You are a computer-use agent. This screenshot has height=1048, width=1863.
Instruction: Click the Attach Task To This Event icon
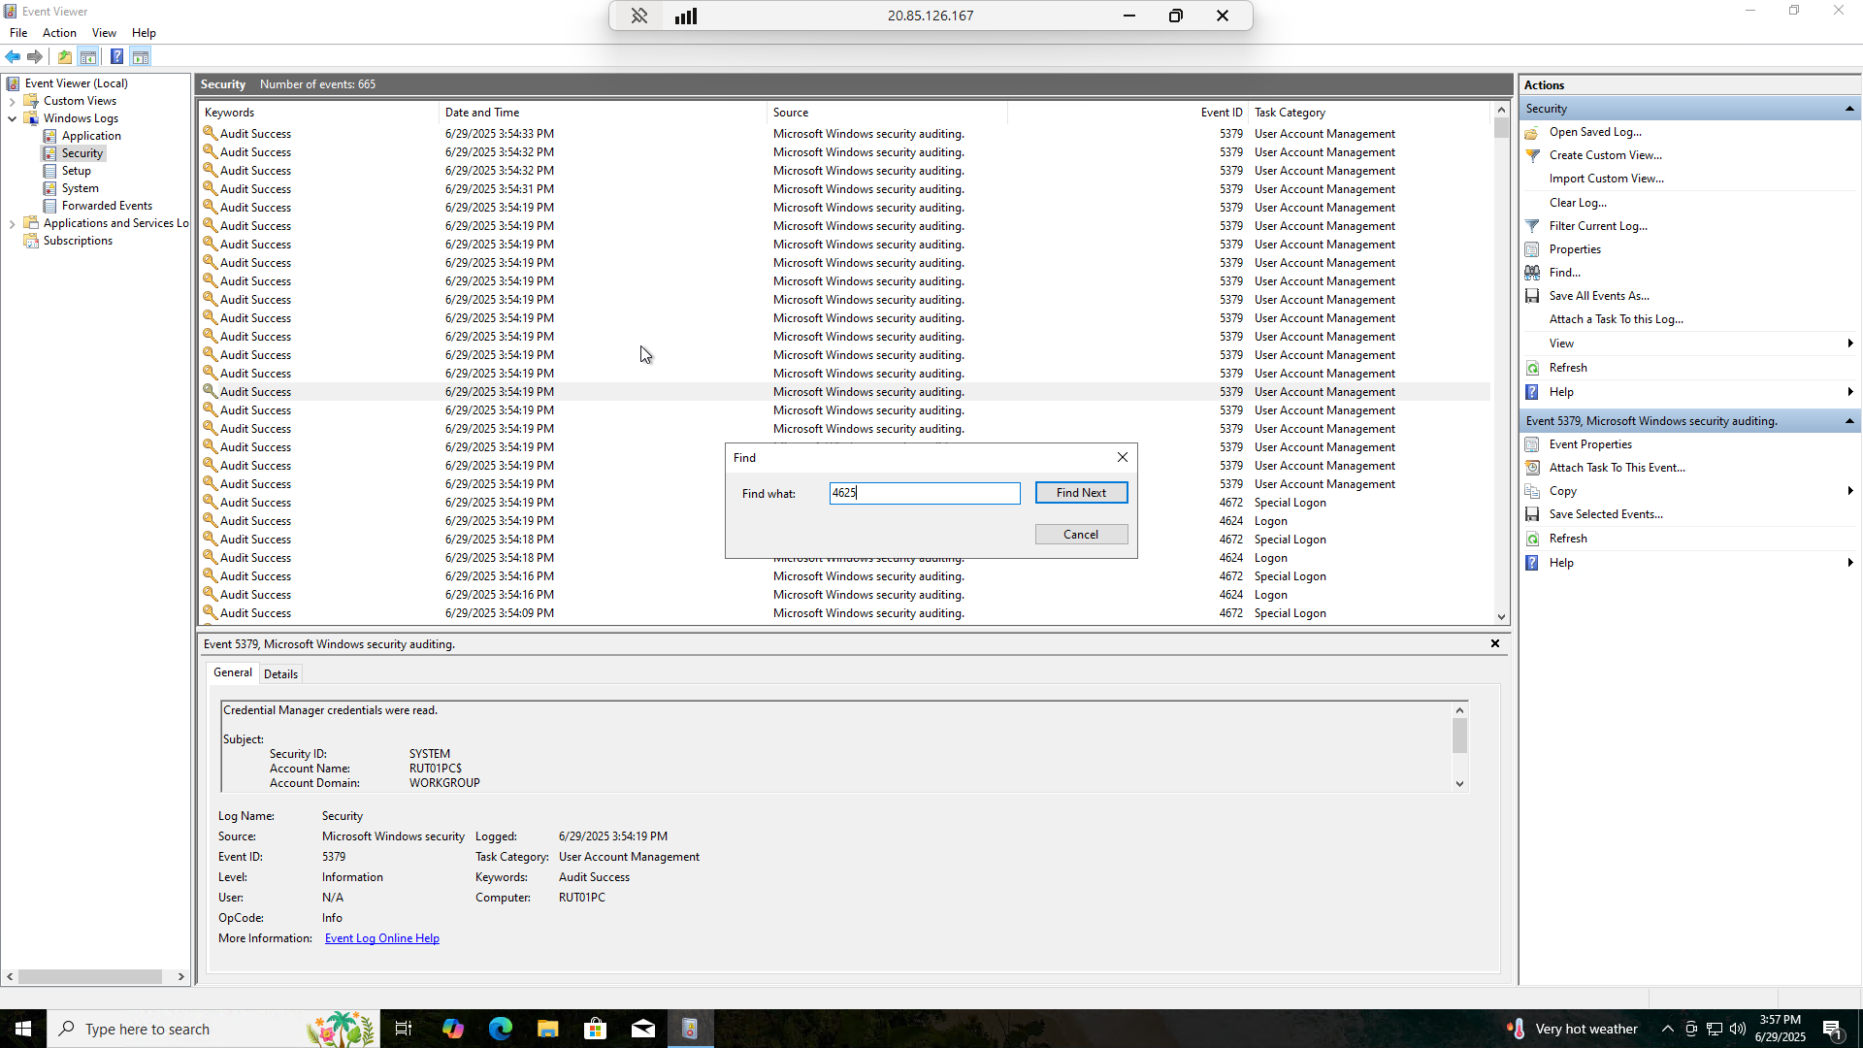coord(1532,468)
